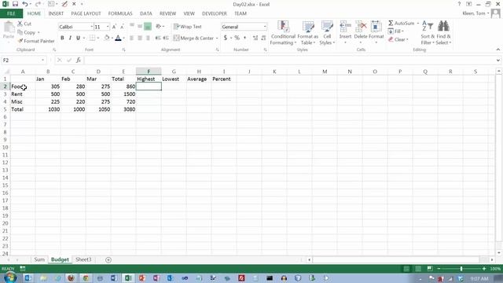Screen dimensions: 503x283
Task: Click the Borders icon
Action: tap(93, 38)
